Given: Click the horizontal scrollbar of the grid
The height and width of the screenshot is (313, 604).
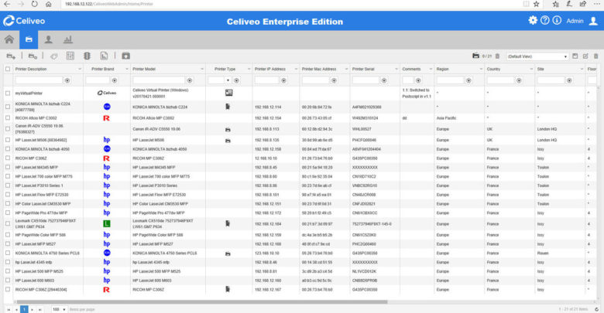Looking at the screenshot, I should point(202,302).
